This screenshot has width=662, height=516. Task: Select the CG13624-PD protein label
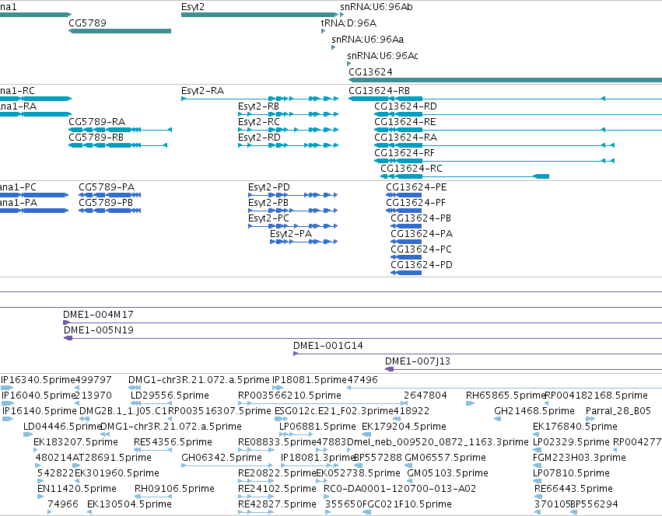422,266
